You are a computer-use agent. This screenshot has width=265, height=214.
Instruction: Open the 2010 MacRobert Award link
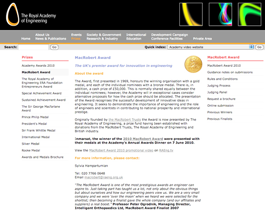click(143, 139)
